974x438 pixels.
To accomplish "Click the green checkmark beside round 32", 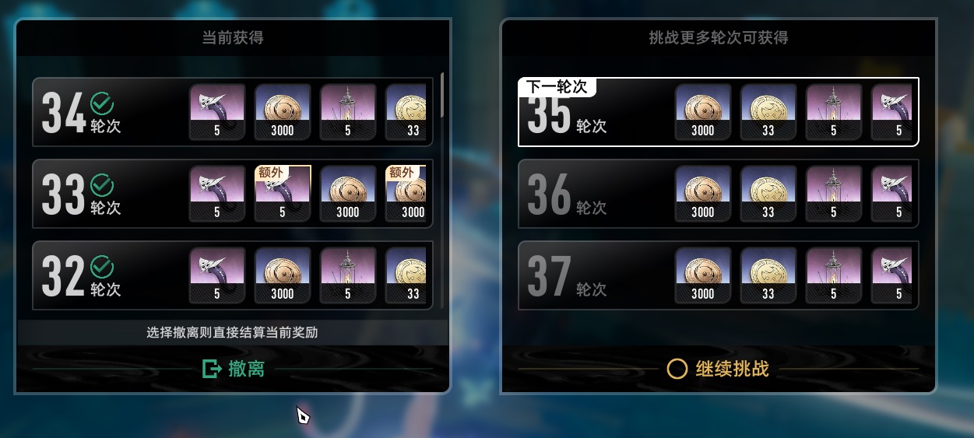I will point(102,266).
